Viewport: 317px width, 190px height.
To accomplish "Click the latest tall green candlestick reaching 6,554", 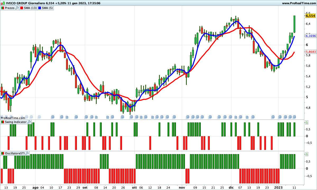I will point(294,24).
